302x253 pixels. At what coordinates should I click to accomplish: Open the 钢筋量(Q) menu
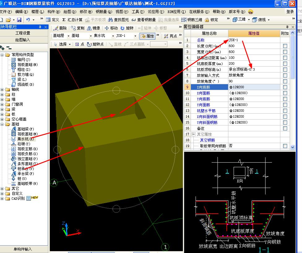pyautogui.click(x=104, y=12)
